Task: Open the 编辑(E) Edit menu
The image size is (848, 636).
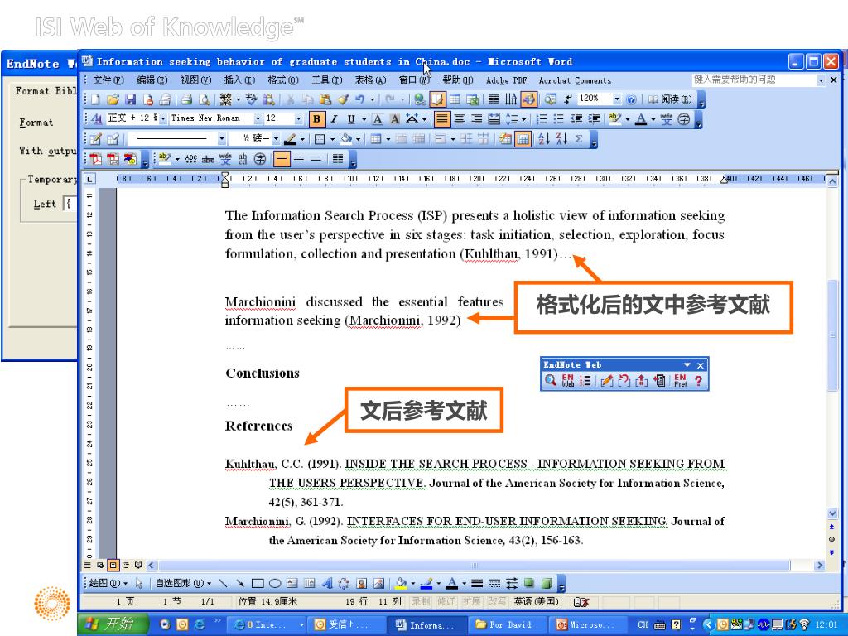Action: click(x=152, y=80)
